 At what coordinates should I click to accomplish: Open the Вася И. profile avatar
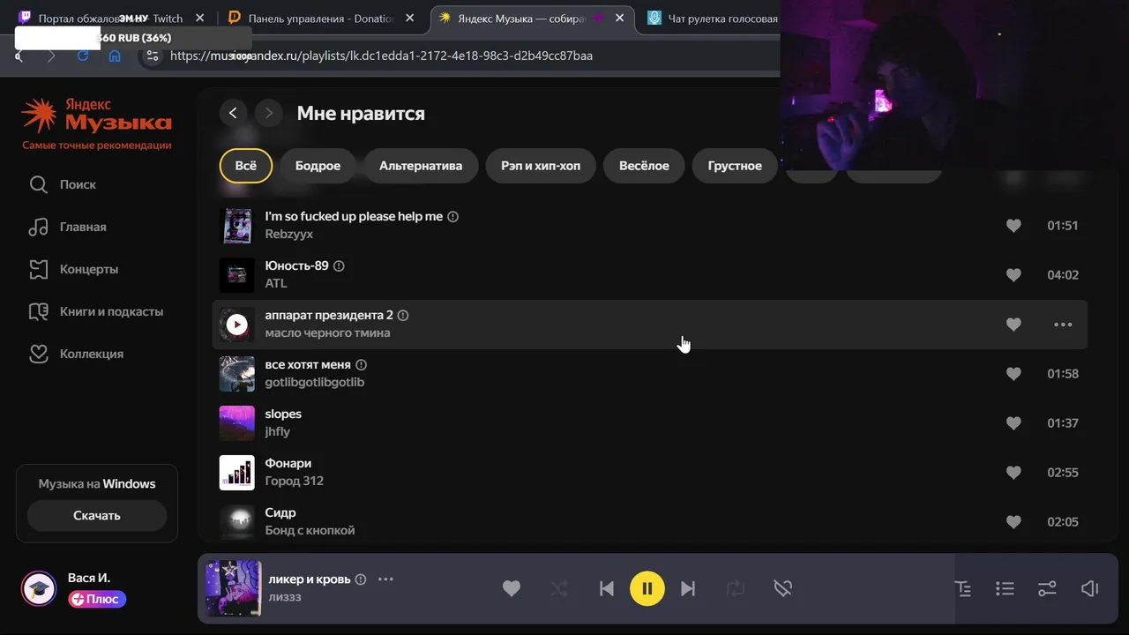(39, 588)
